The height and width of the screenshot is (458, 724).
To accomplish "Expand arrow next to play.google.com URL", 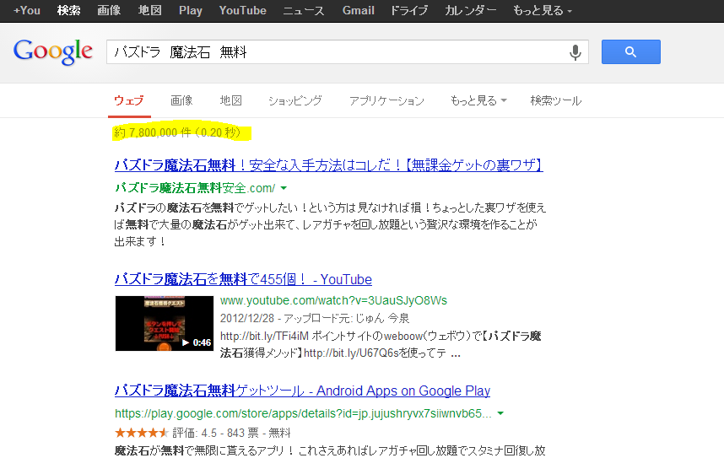I will pos(500,413).
